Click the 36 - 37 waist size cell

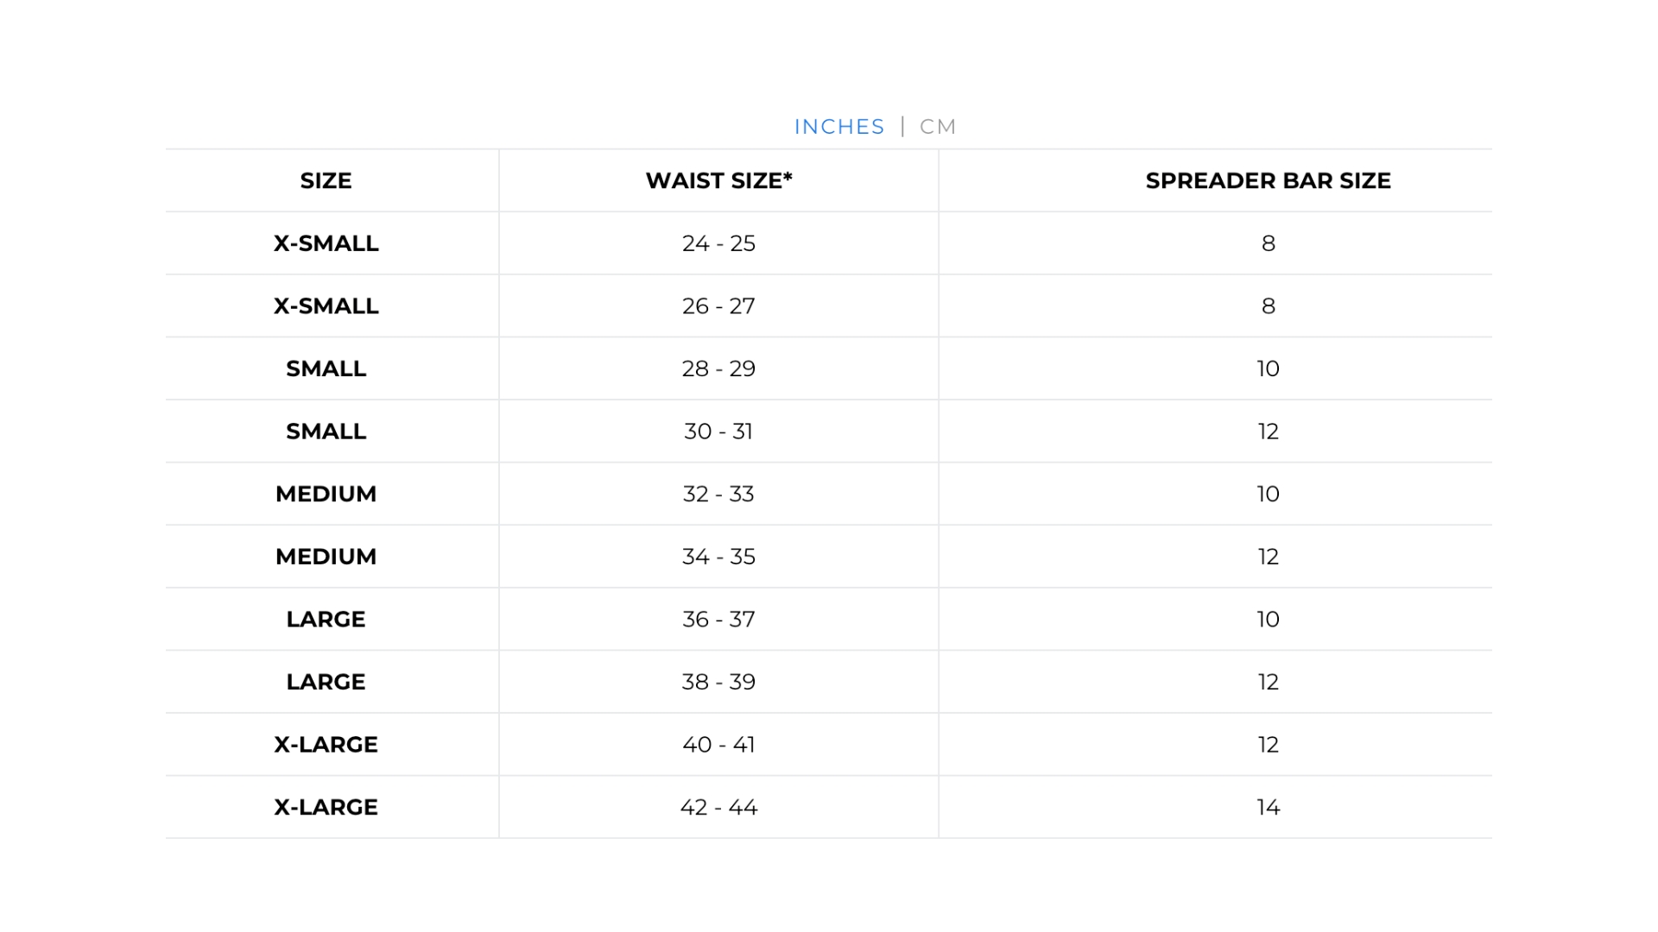pos(718,620)
